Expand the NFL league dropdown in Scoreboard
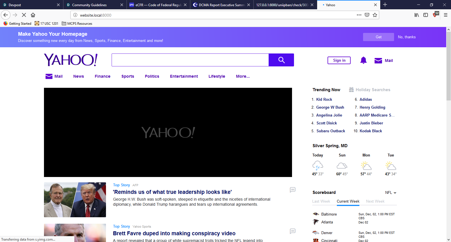This screenshot has width=451, height=242. [391, 192]
